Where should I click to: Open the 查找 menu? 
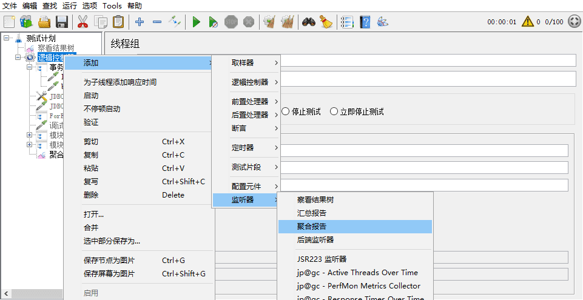pyautogui.click(x=50, y=6)
